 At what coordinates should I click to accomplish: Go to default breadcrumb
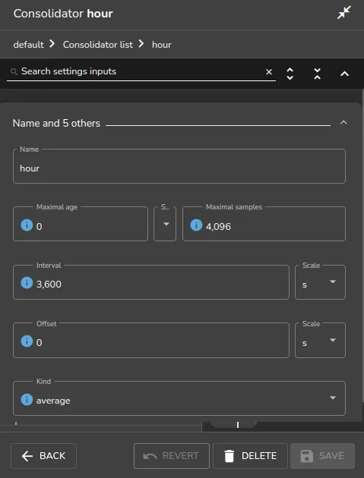click(28, 45)
